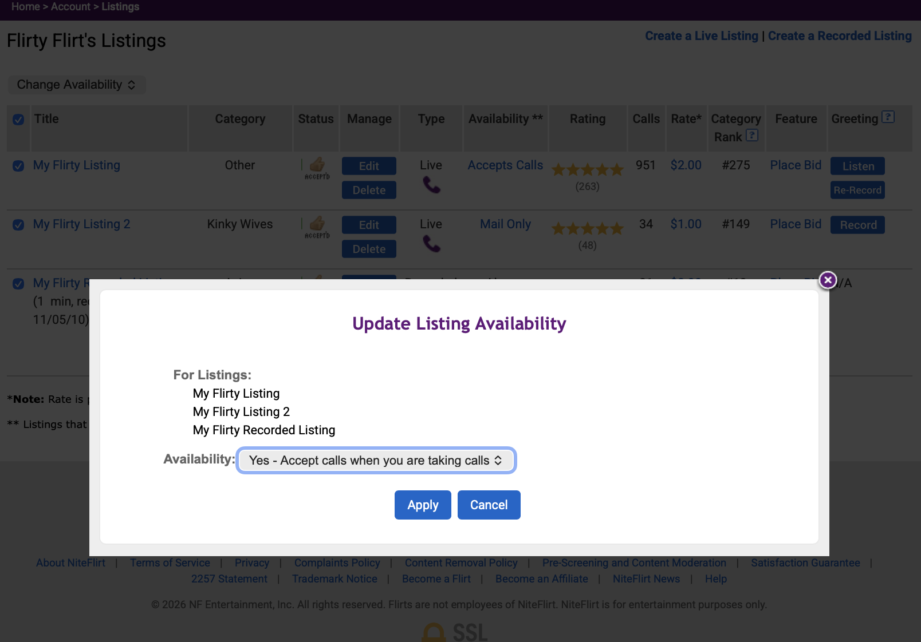Uncheck the My Flirty Listing 2 checkbox
The image size is (921, 642).
point(18,225)
